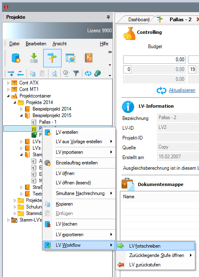This screenshot has height=277, width=199.
Task: Click the green download arrow import icon
Action: [x=34, y=58]
